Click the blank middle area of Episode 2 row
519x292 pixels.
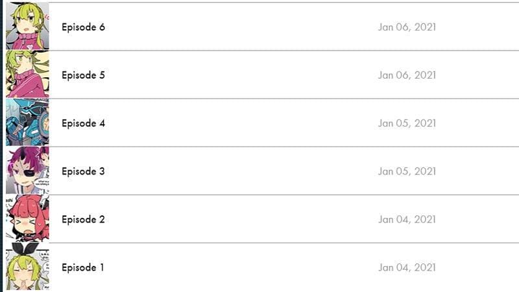pyautogui.click(x=240, y=219)
